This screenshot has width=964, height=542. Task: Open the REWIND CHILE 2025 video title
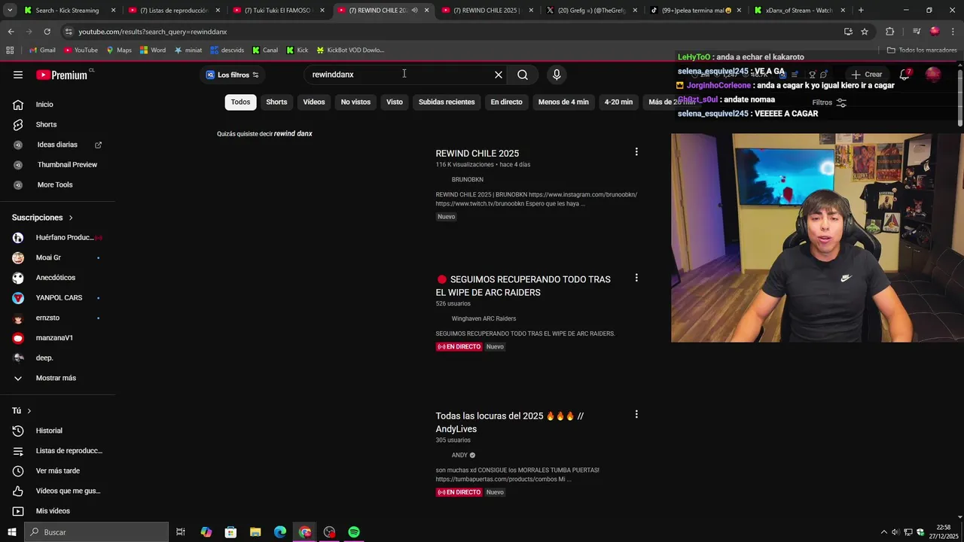477,154
